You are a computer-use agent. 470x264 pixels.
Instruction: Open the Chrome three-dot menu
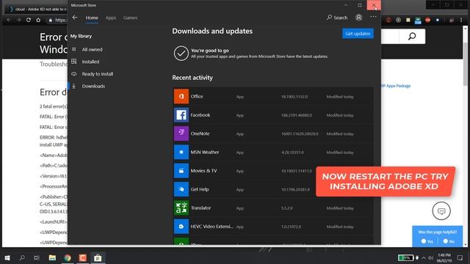461,20
